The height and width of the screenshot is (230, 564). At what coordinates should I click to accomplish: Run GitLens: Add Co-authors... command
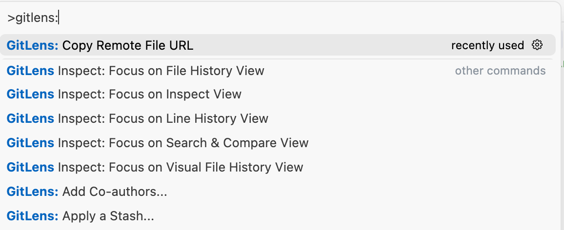278,192
